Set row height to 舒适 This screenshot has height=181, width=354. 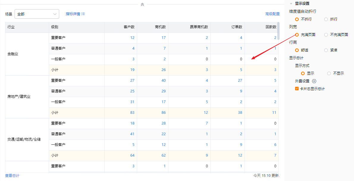(x=297, y=50)
